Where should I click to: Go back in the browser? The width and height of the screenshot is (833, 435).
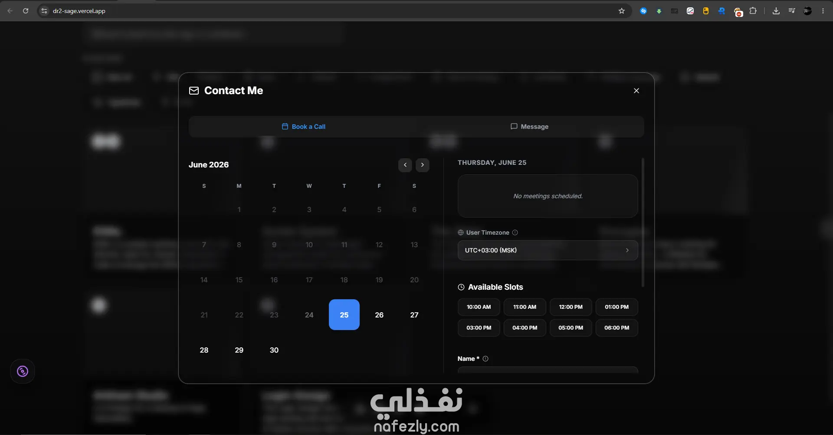(x=10, y=11)
